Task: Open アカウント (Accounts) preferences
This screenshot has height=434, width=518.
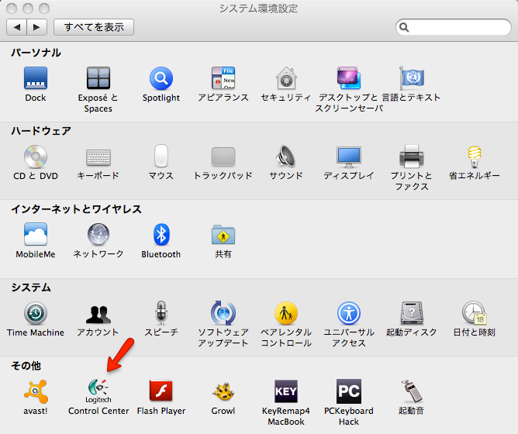Action: 98,314
